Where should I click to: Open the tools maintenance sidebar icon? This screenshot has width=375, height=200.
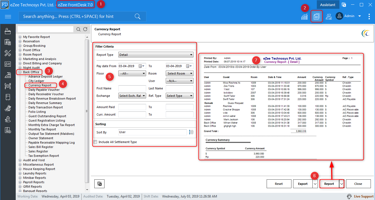coord(8,53)
